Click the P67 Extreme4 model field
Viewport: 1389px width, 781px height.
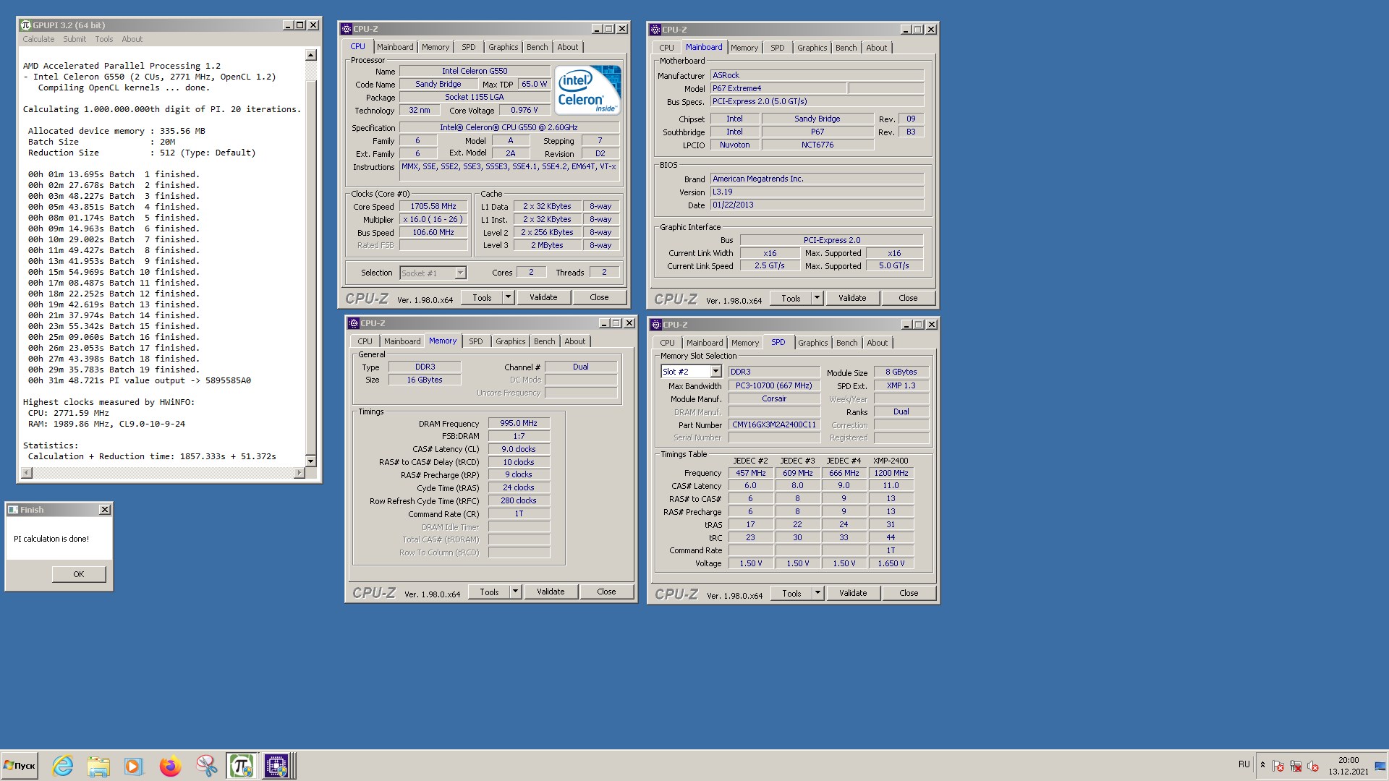click(x=778, y=88)
